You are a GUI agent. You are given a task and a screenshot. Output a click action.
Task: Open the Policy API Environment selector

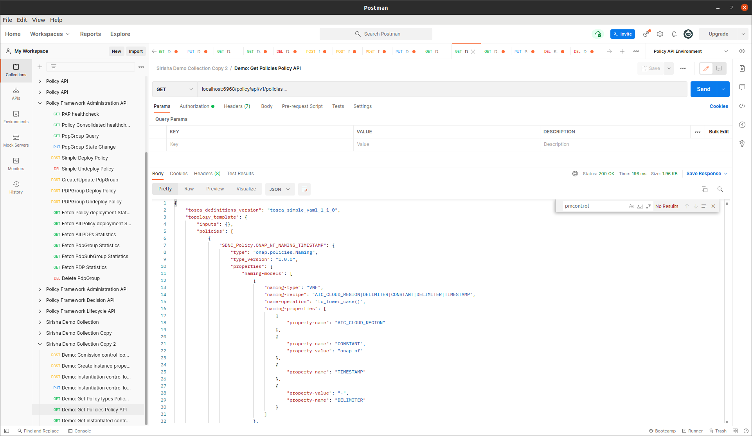pos(691,51)
